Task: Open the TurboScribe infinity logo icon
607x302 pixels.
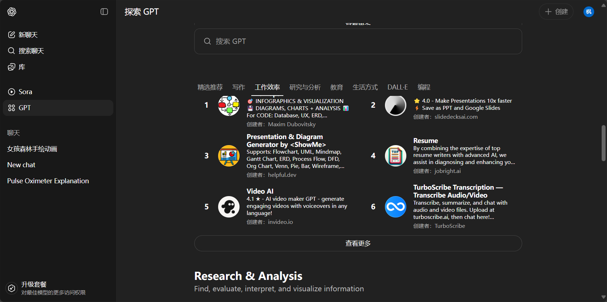Action: tap(396, 207)
